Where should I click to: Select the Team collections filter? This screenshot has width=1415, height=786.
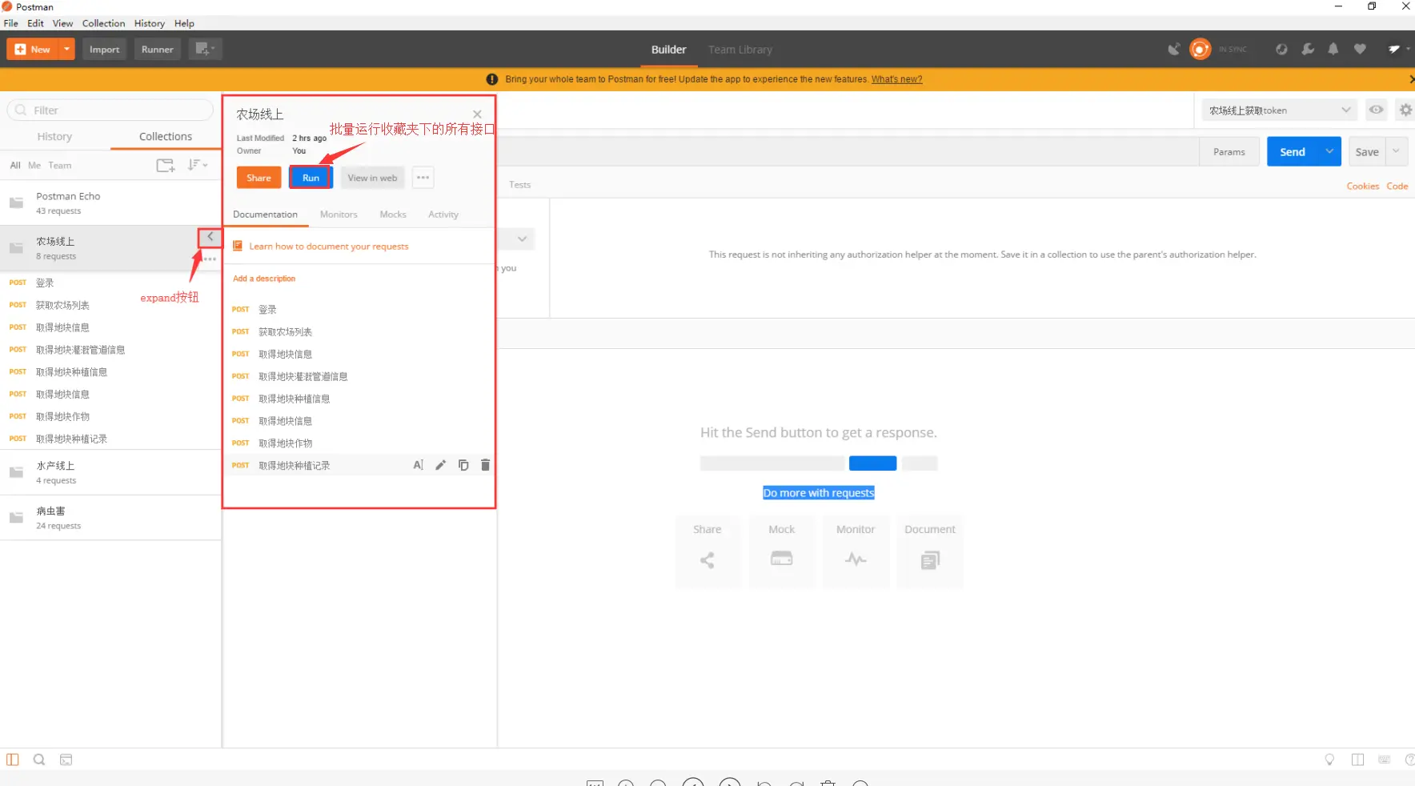tap(60, 166)
